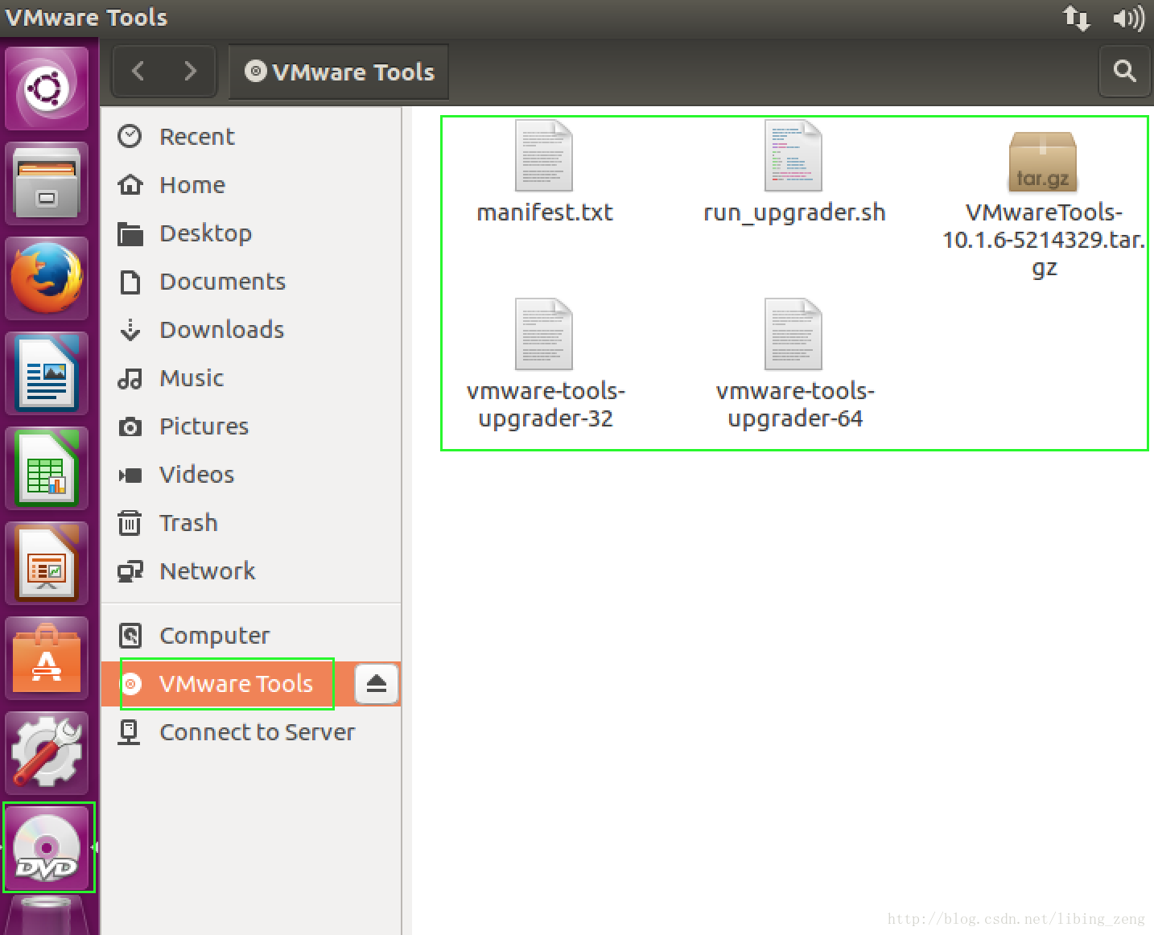
Task: Select Recent in the sidebar
Action: pyautogui.click(x=251, y=137)
